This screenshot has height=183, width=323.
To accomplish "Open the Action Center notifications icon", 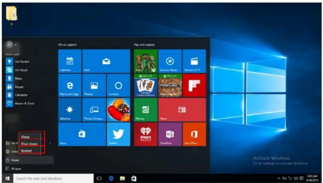I will click(301, 178).
